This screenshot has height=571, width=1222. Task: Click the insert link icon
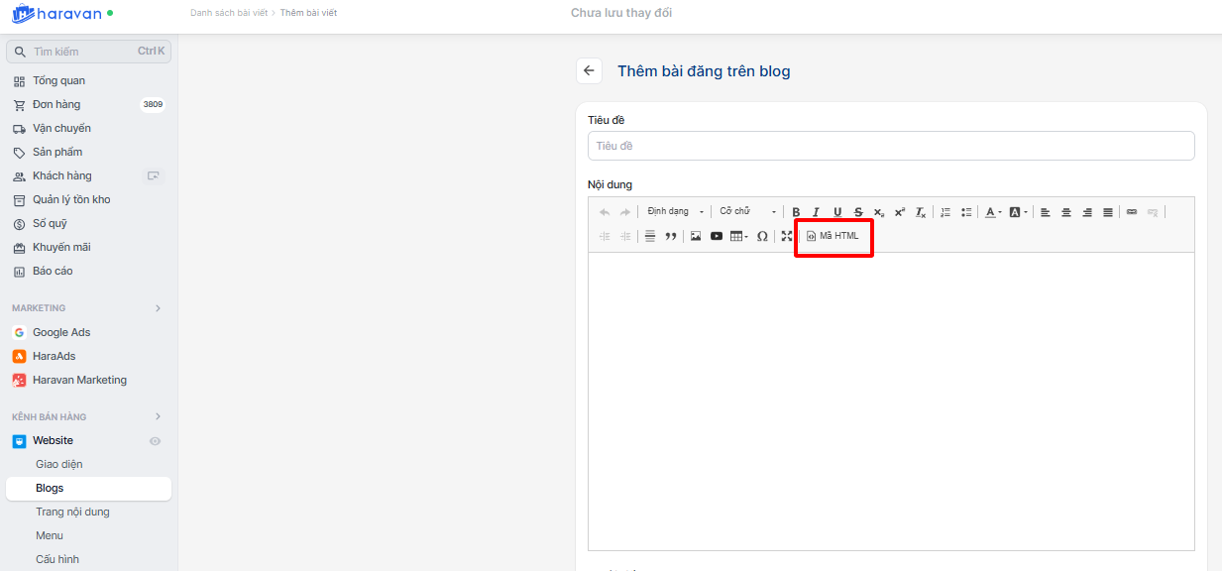pyautogui.click(x=1132, y=212)
